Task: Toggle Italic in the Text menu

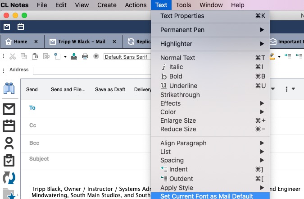Action: pyautogui.click(x=176, y=67)
